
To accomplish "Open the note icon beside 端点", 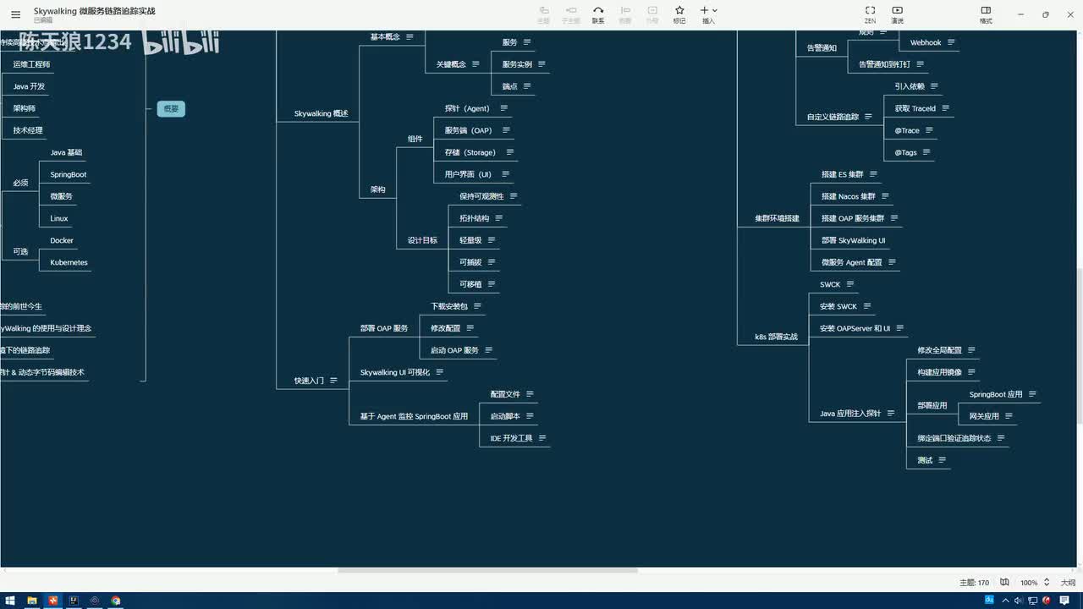I will click(x=527, y=86).
